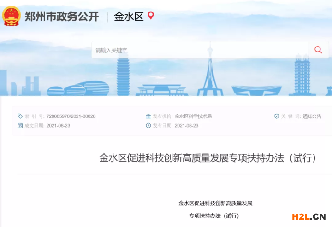Select the 金水区 district label
The height and width of the screenshot is (227, 332).
tap(129, 17)
